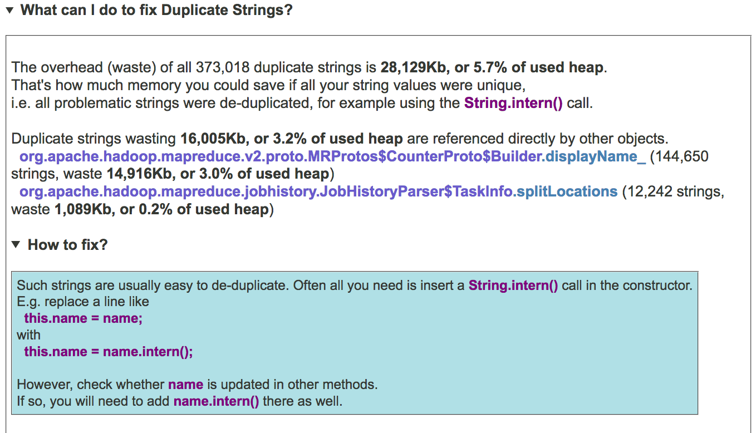Collapse the 'What can I do to fix Duplicate Strings?' triangle
Viewport: 756px width, 433px height.
tap(9, 11)
